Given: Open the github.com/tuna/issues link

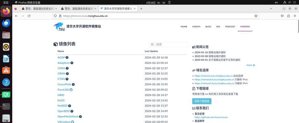Looking at the screenshot, I should [211, 117].
